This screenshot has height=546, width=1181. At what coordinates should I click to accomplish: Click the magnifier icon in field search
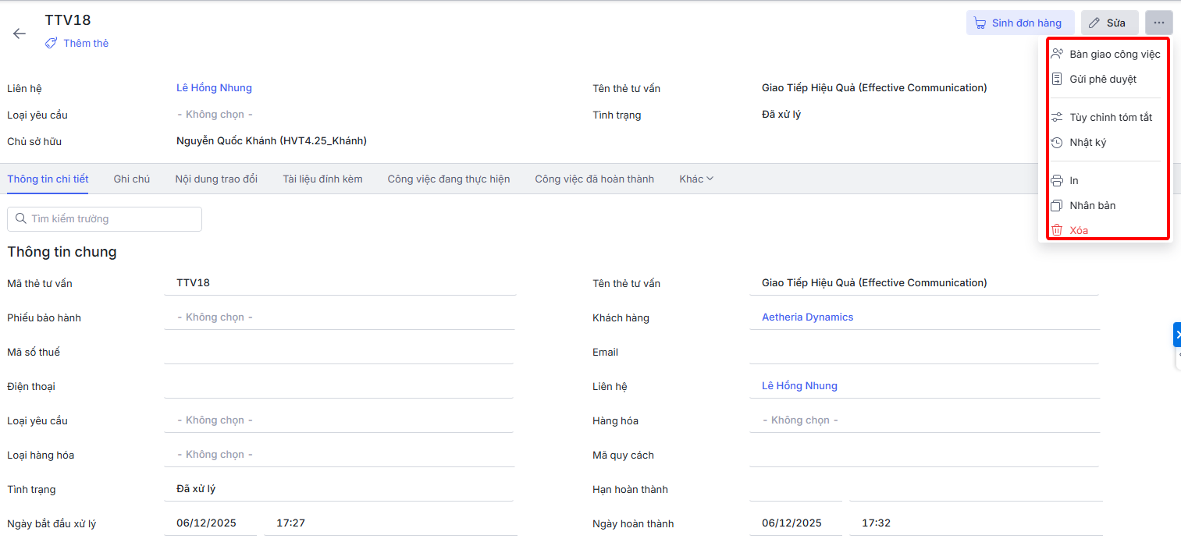tap(21, 219)
